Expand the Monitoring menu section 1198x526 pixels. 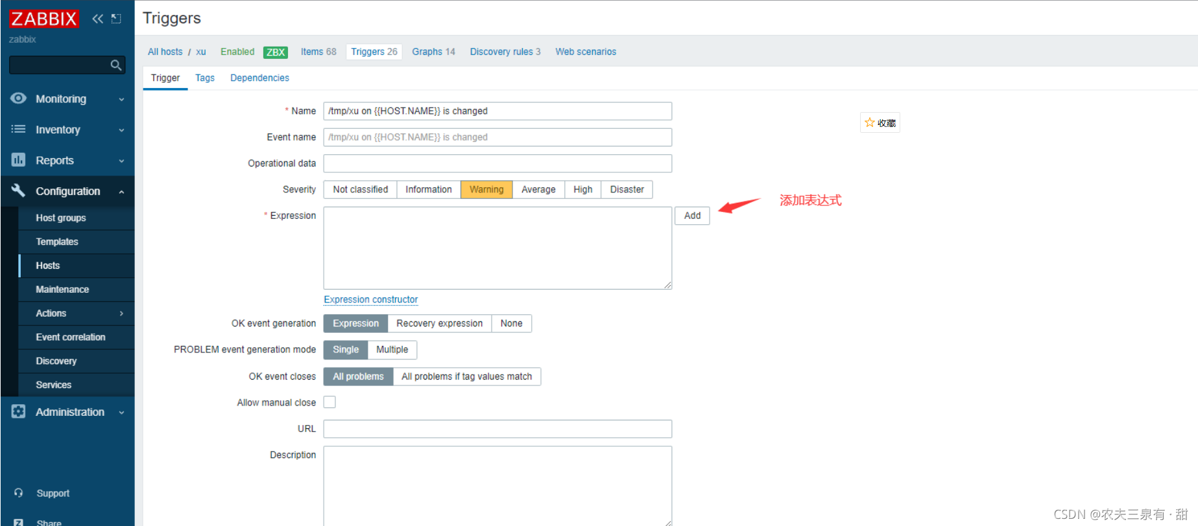tap(121, 99)
